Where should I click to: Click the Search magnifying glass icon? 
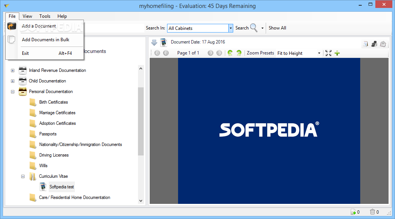click(254, 28)
